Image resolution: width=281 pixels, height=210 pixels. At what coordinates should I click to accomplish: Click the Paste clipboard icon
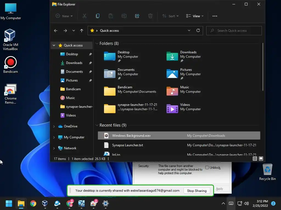[111, 16]
